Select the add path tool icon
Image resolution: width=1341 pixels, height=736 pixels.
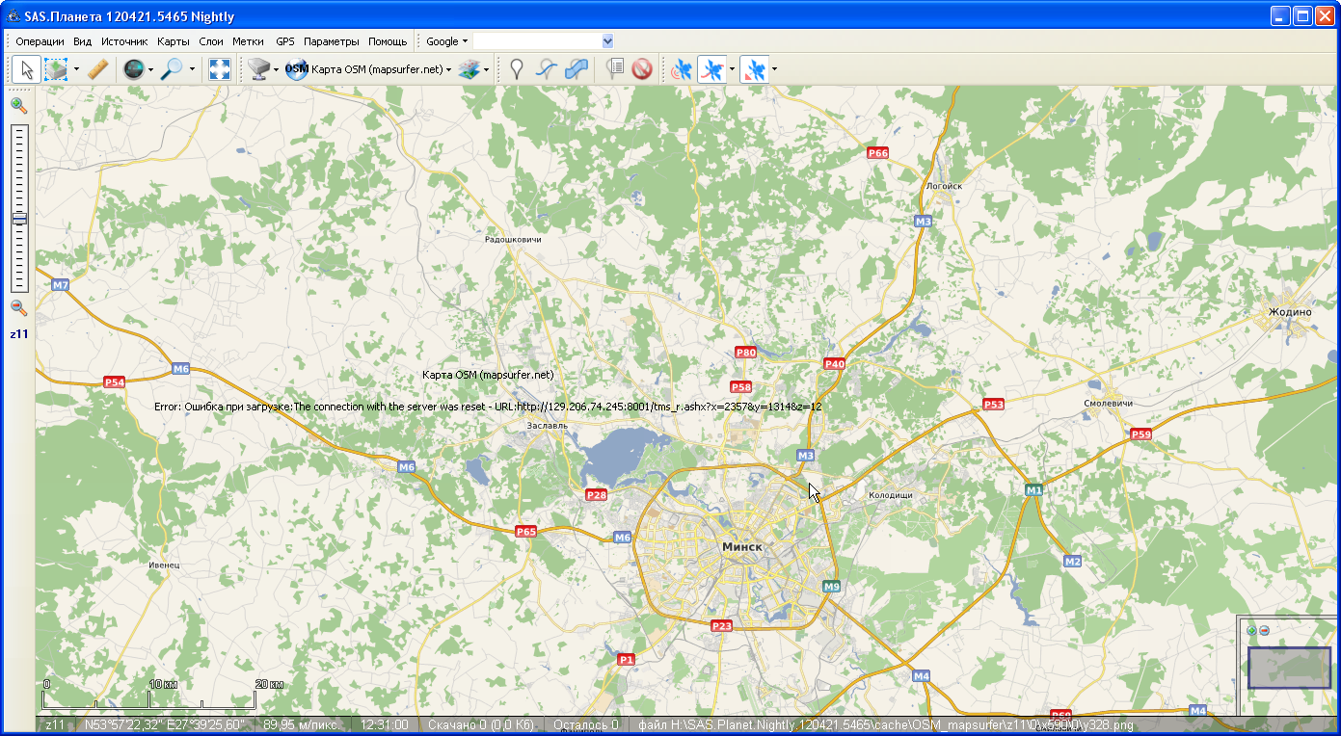[x=547, y=69]
